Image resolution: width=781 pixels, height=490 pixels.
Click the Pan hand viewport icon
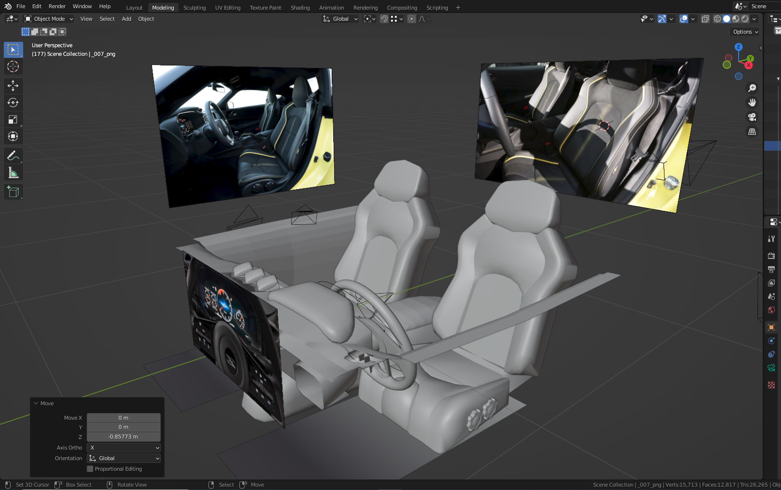click(752, 103)
